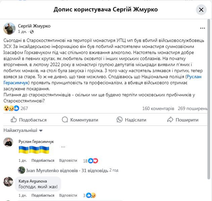The height and width of the screenshot is (201, 212).
Task: Click the Подобається thumbs-up icon under the post
Action: coord(14,120)
